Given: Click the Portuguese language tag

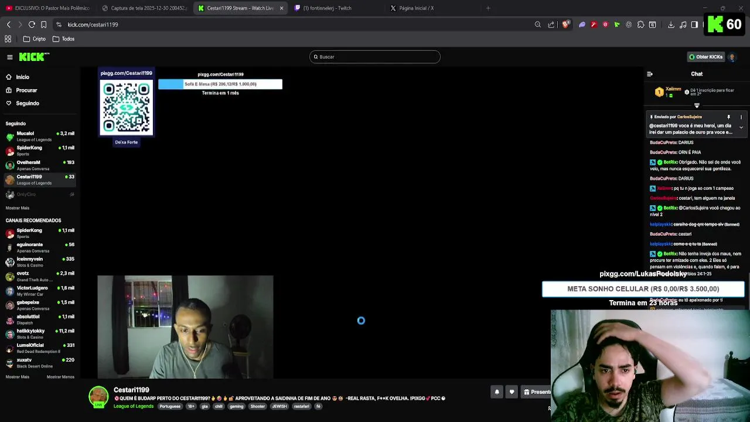Looking at the screenshot, I should 170,406.
